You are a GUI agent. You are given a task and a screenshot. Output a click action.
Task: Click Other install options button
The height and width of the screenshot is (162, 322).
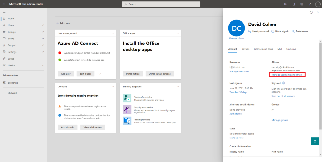coord(160,74)
